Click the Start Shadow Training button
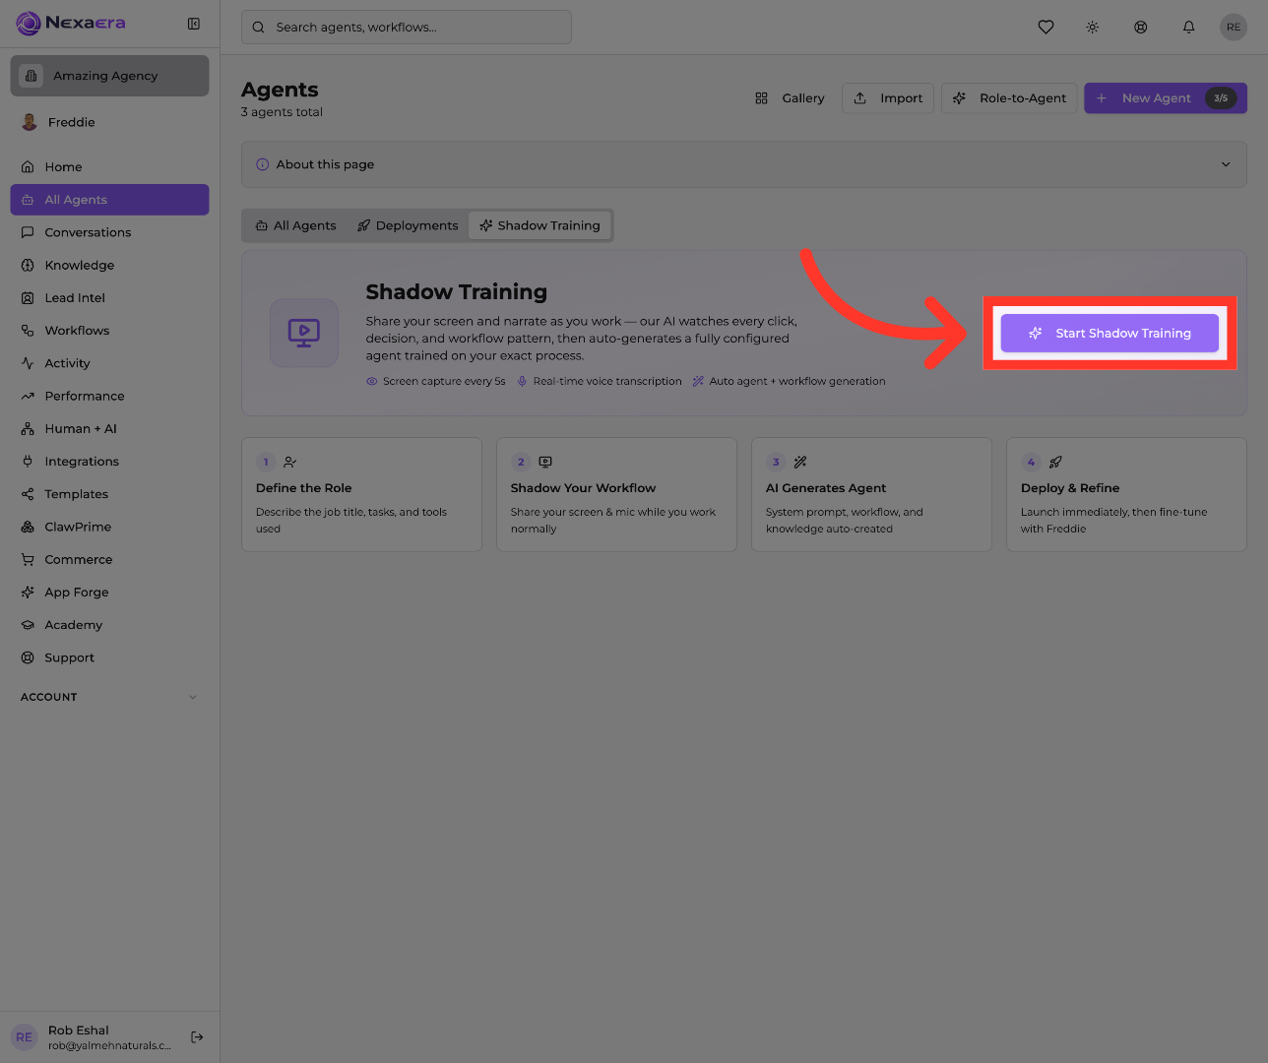The width and height of the screenshot is (1268, 1063). pos(1109,333)
